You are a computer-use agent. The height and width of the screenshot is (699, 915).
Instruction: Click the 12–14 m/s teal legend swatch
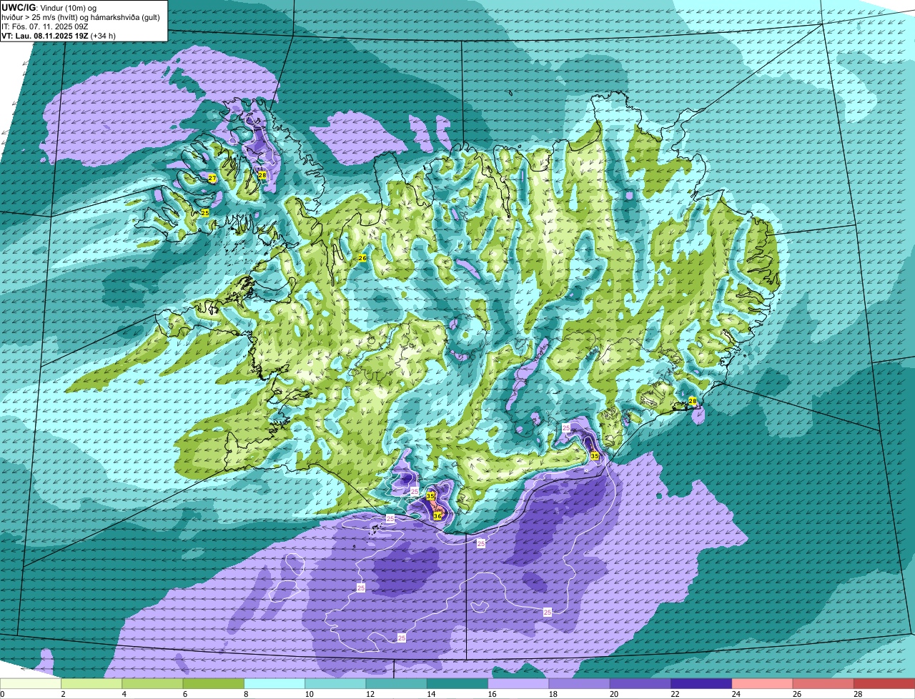pyautogui.click(x=397, y=683)
